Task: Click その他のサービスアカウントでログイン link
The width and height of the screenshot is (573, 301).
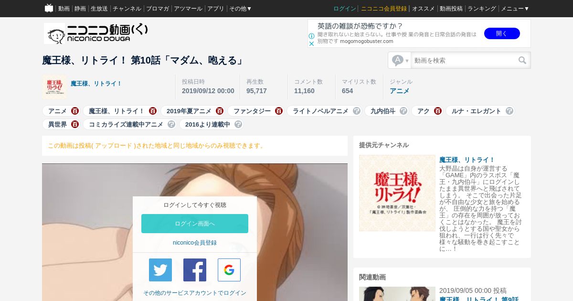Action: 195,293
